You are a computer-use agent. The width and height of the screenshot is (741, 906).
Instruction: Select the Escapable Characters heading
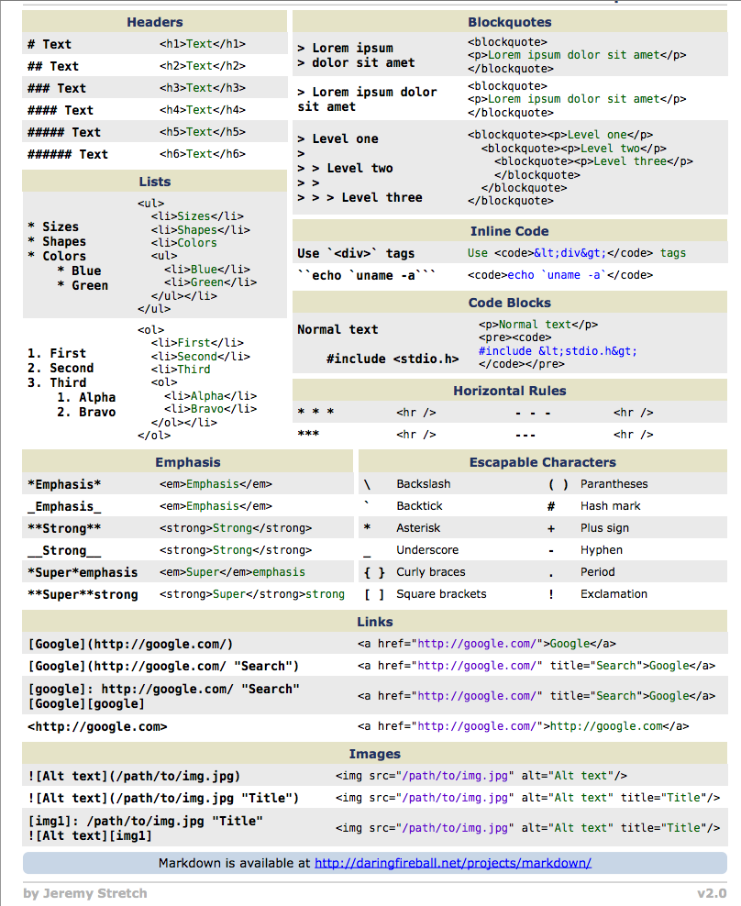(542, 462)
